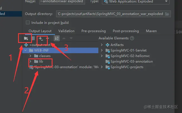Browse output directory folder icon
This screenshot has width=182, height=113.
pos(167,14)
